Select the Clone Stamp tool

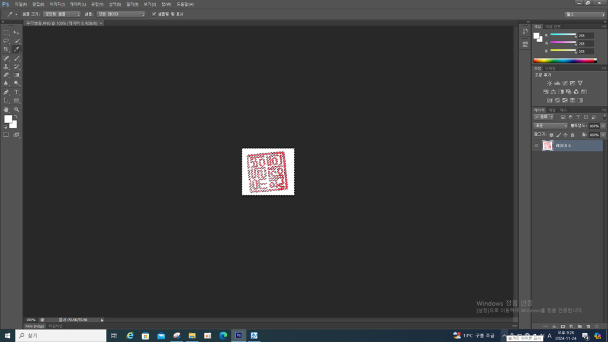pyautogui.click(x=6, y=67)
